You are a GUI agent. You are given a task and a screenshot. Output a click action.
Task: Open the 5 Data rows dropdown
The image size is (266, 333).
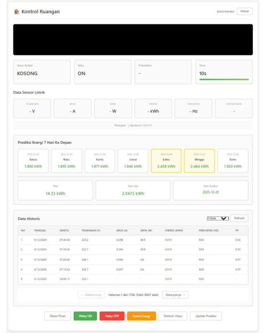click(x=217, y=218)
